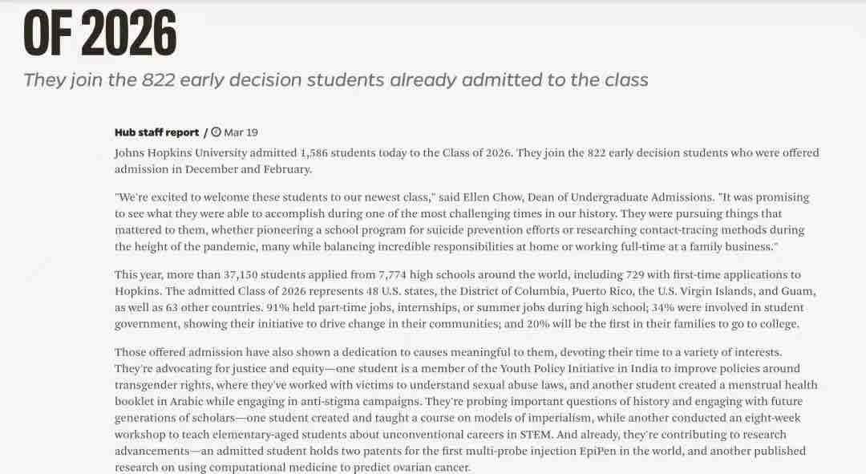Click the figure "1,586" in the first paragraph
This screenshot has width=866, height=474.
coord(314,153)
